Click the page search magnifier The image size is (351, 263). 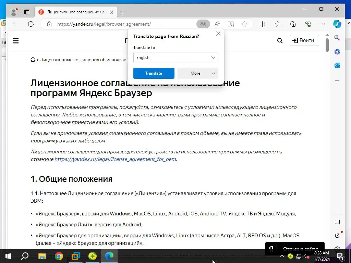tap(280, 41)
